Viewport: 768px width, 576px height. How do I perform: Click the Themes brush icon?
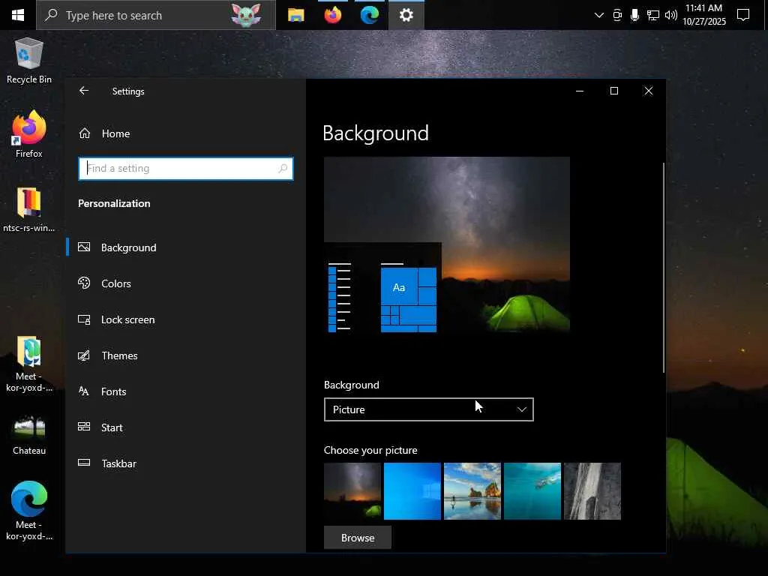pos(85,355)
